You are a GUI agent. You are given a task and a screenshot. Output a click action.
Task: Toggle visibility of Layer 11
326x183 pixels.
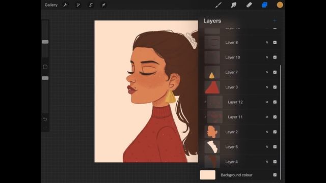pos(275,117)
